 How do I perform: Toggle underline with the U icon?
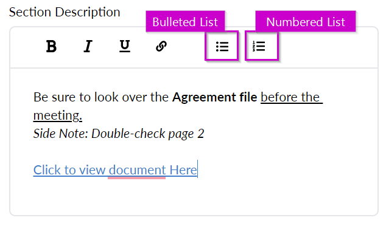125,46
